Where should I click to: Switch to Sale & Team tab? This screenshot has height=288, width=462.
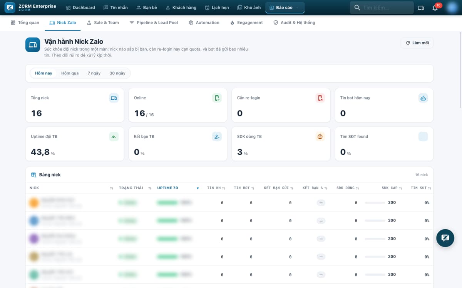coord(103,23)
